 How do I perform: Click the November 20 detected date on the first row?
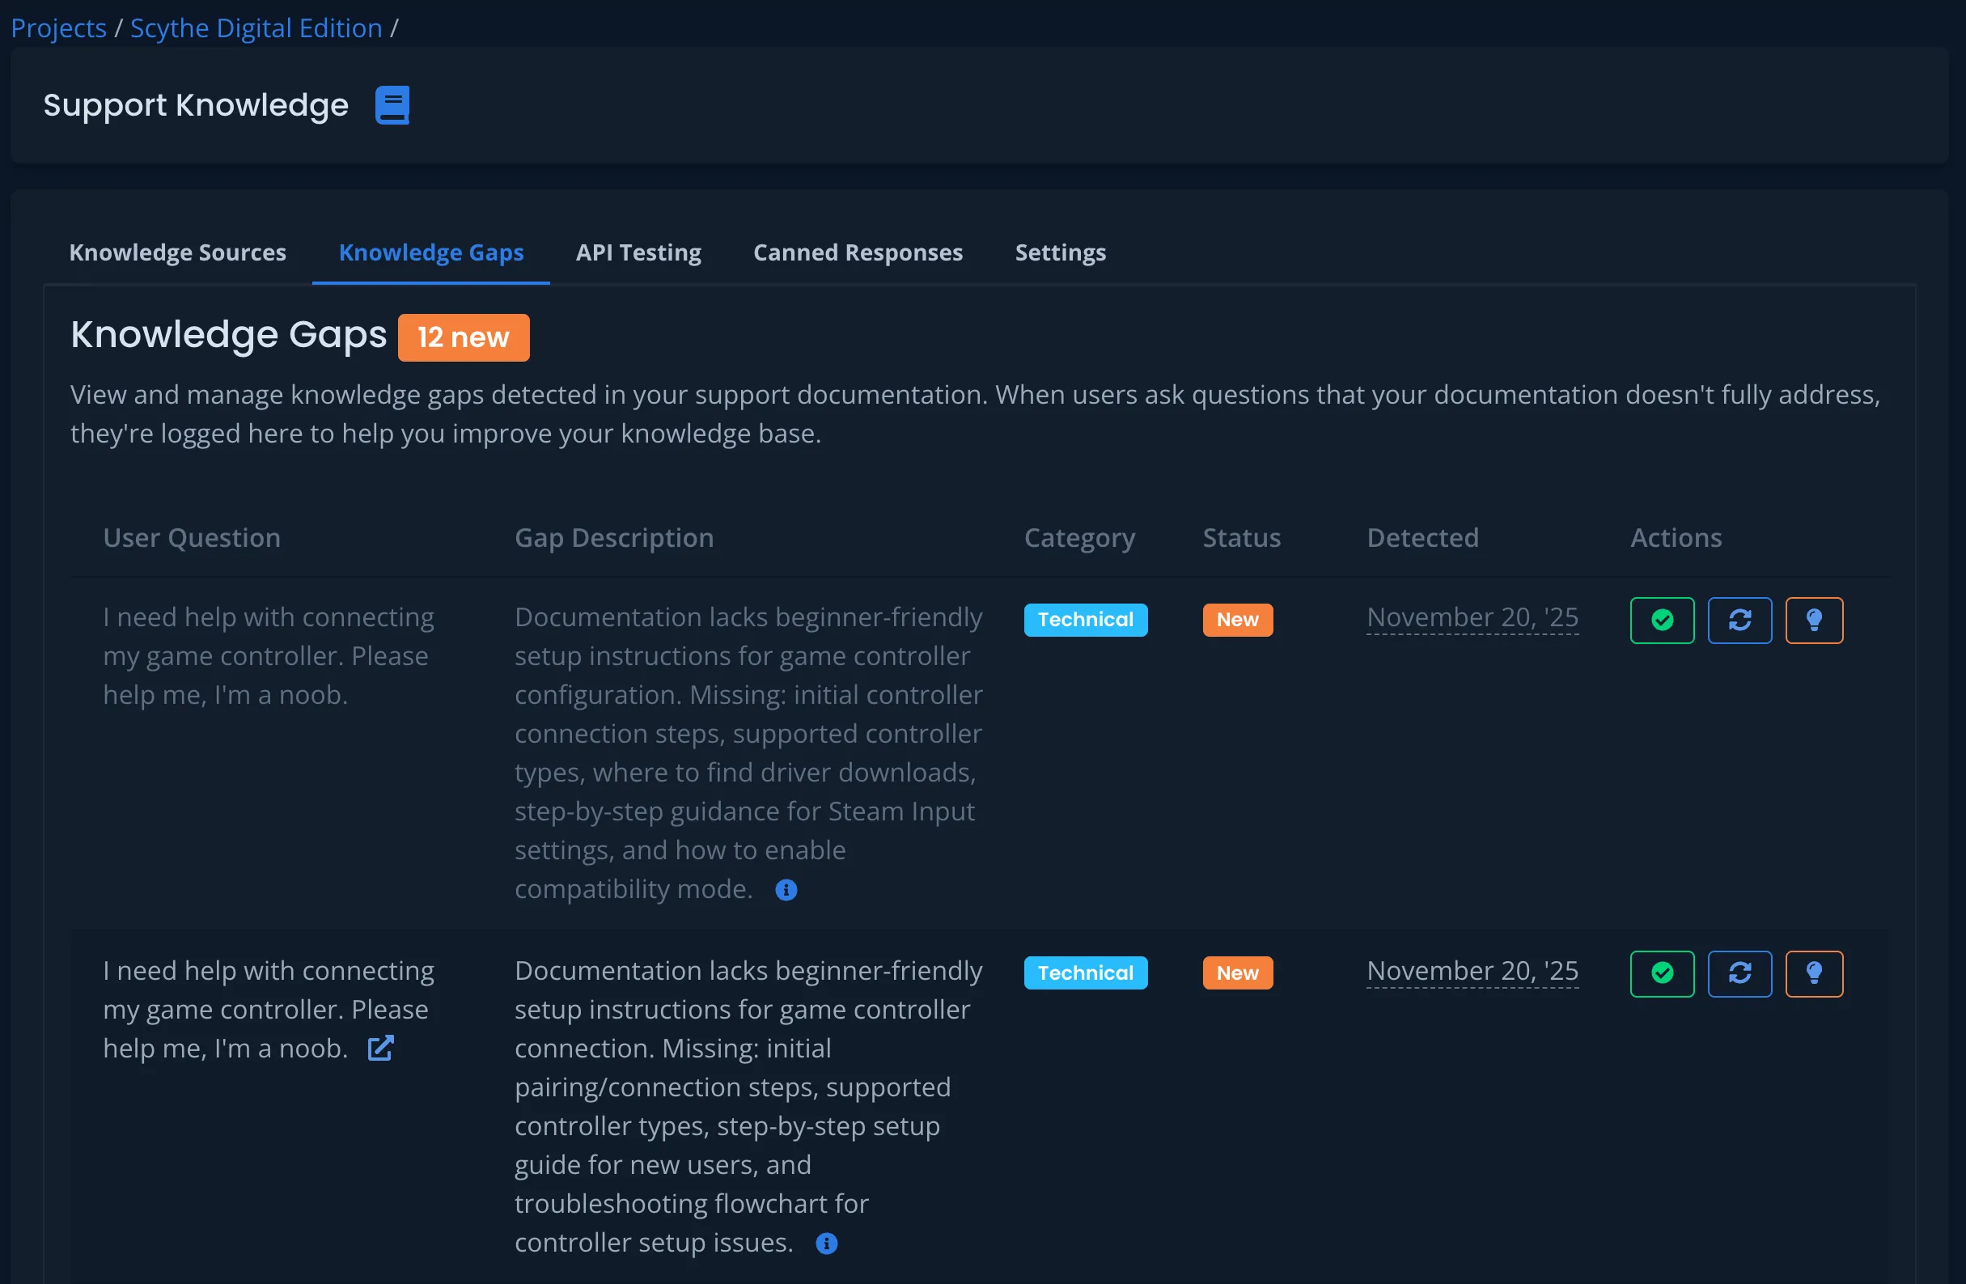pos(1472,617)
